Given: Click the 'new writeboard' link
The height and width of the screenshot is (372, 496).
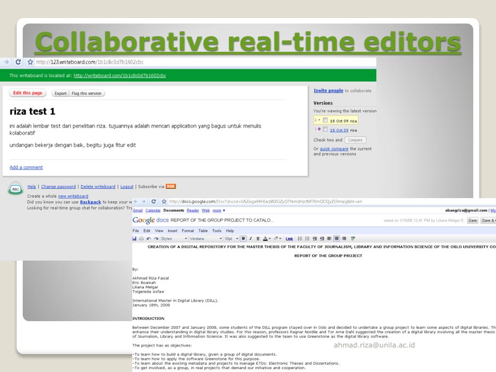Looking at the screenshot, I should tap(73, 196).
